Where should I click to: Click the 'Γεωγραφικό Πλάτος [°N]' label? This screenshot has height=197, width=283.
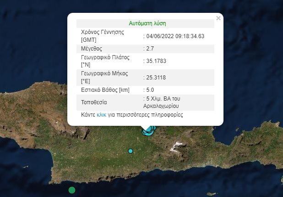tap(105, 61)
